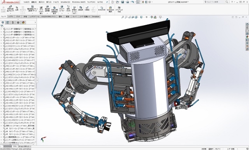Image resolution: width=249 pixels, height=150 pixels.
Task: Click the Assembly Features tool
Action: click(62, 9)
